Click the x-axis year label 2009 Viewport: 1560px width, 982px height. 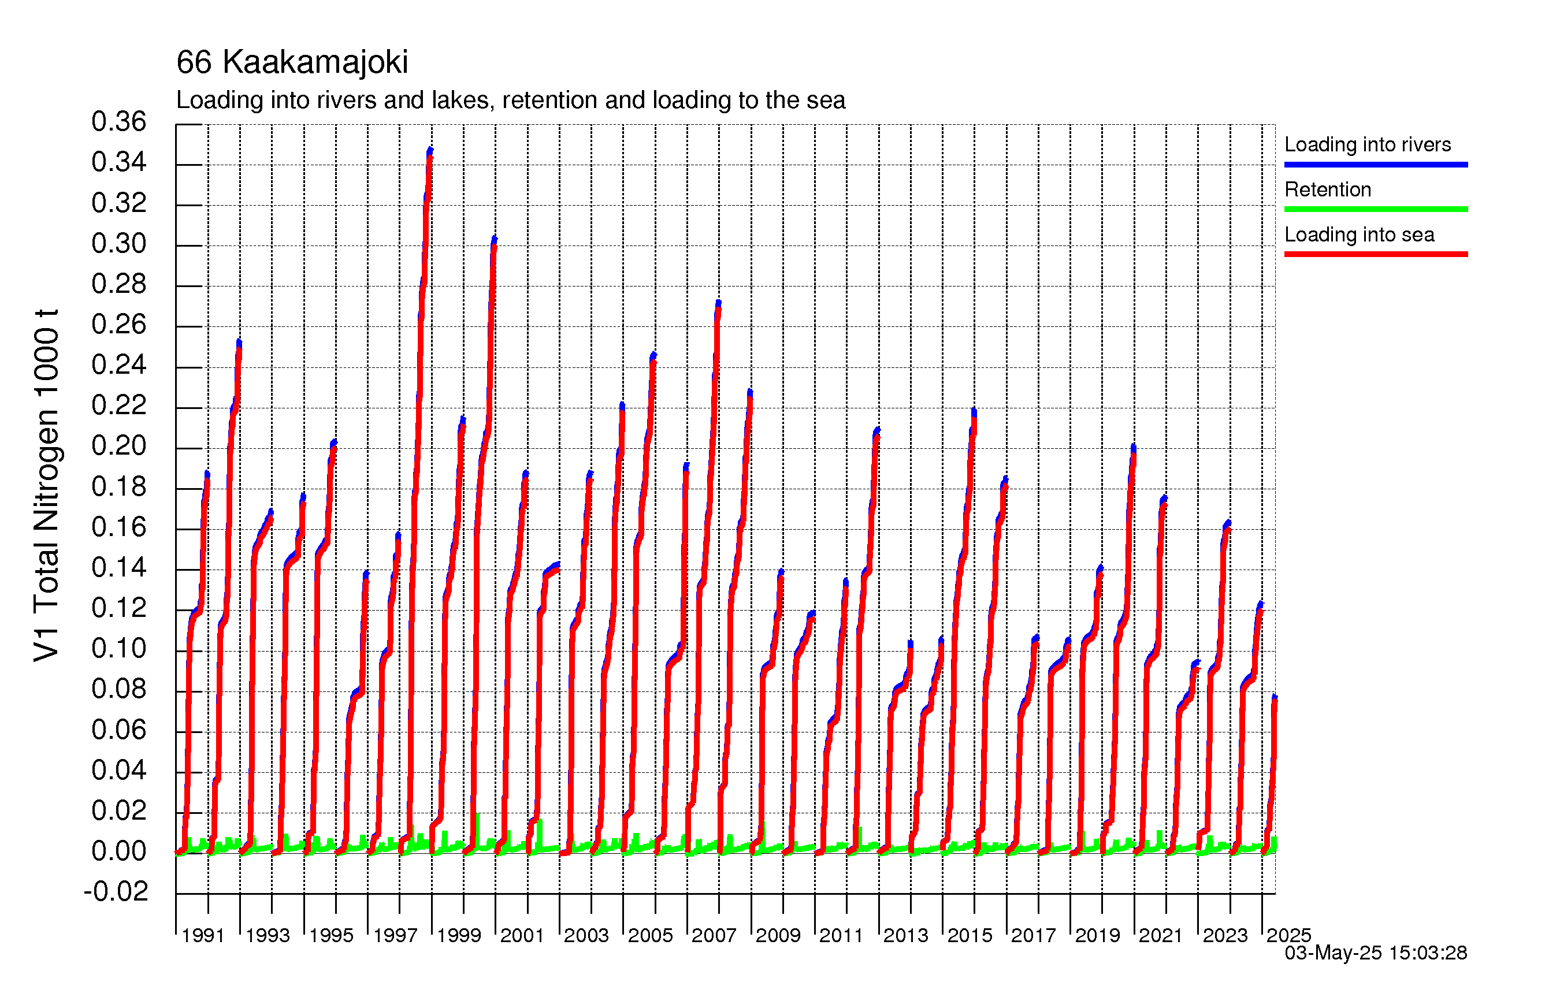coord(778,935)
